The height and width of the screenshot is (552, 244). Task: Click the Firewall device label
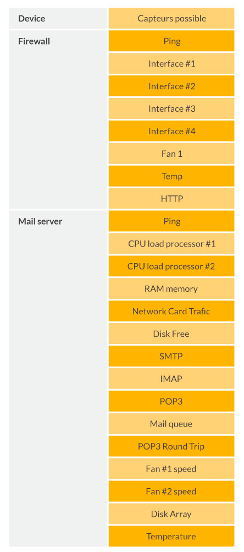[x=34, y=41]
